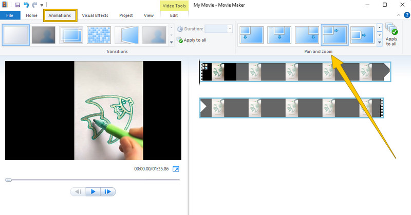Open the preview full screen icon
The height and width of the screenshot is (215, 411).
[x=176, y=169]
